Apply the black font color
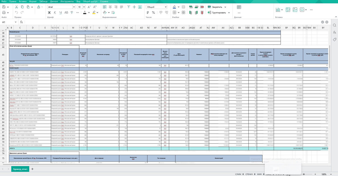The image size is (338, 176). click(x=84, y=12)
